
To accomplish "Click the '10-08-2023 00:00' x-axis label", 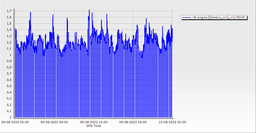I will click(172, 122).
